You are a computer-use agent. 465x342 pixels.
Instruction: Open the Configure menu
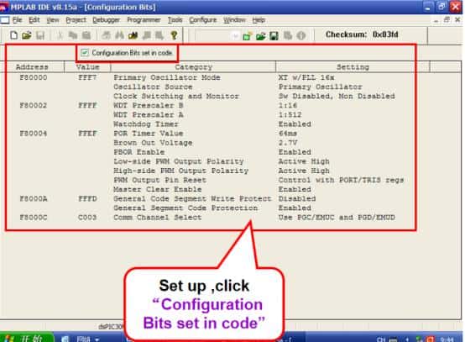tap(203, 20)
